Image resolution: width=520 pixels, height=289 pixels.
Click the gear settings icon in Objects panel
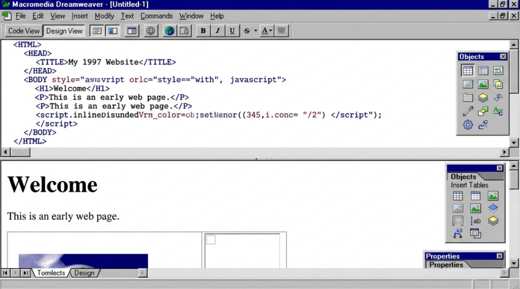pos(468,125)
